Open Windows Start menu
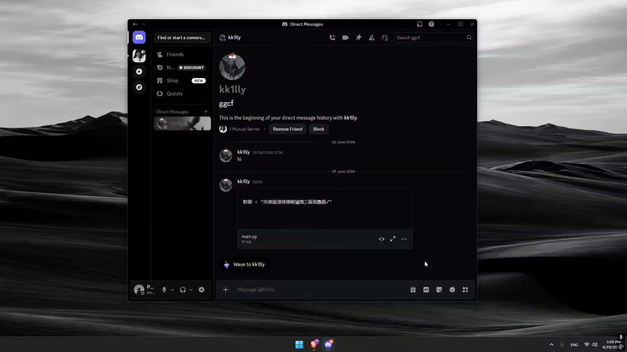Viewport: 627px width, 352px height. (299, 345)
